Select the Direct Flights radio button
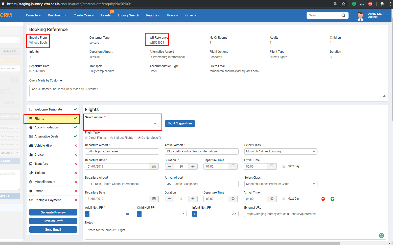The height and width of the screenshot is (245, 393). coord(86,138)
